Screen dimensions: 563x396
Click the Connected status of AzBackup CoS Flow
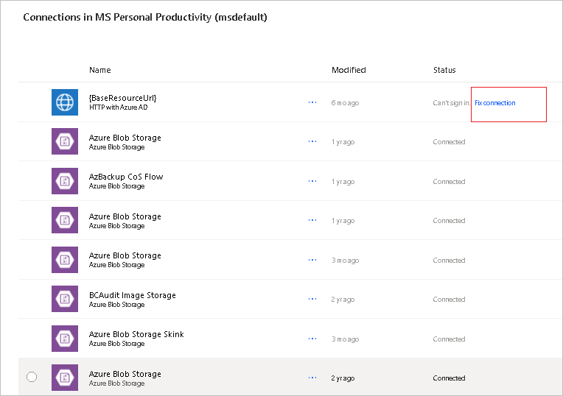[449, 182]
